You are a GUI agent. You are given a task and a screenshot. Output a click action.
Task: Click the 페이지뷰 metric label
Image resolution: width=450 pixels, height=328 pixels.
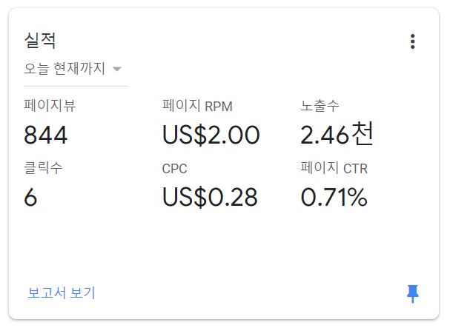coord(50,105)
